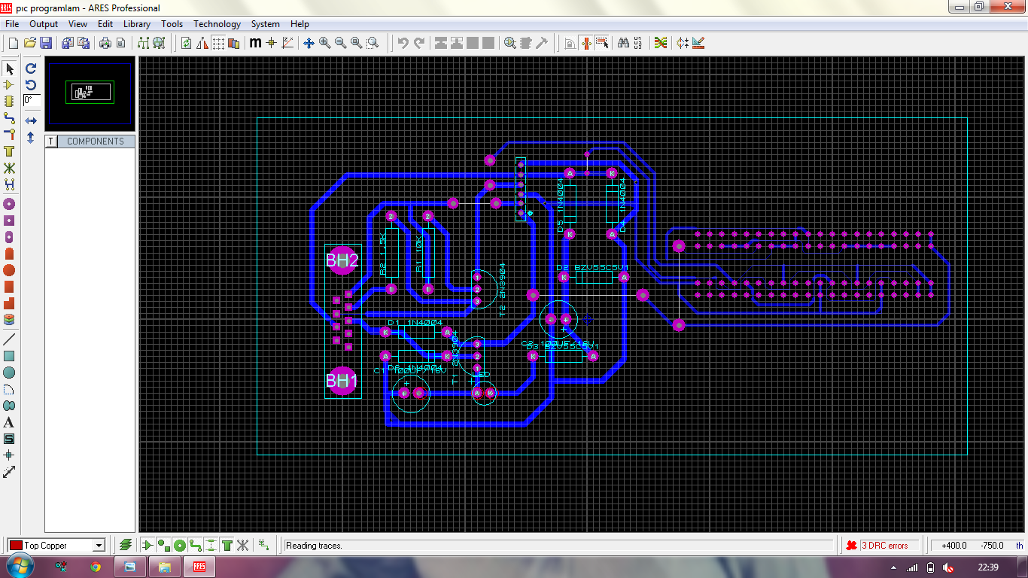Open the System menu
This screenshot has width=1028, height=578.
pyautogui.click(x=266, y=24)
